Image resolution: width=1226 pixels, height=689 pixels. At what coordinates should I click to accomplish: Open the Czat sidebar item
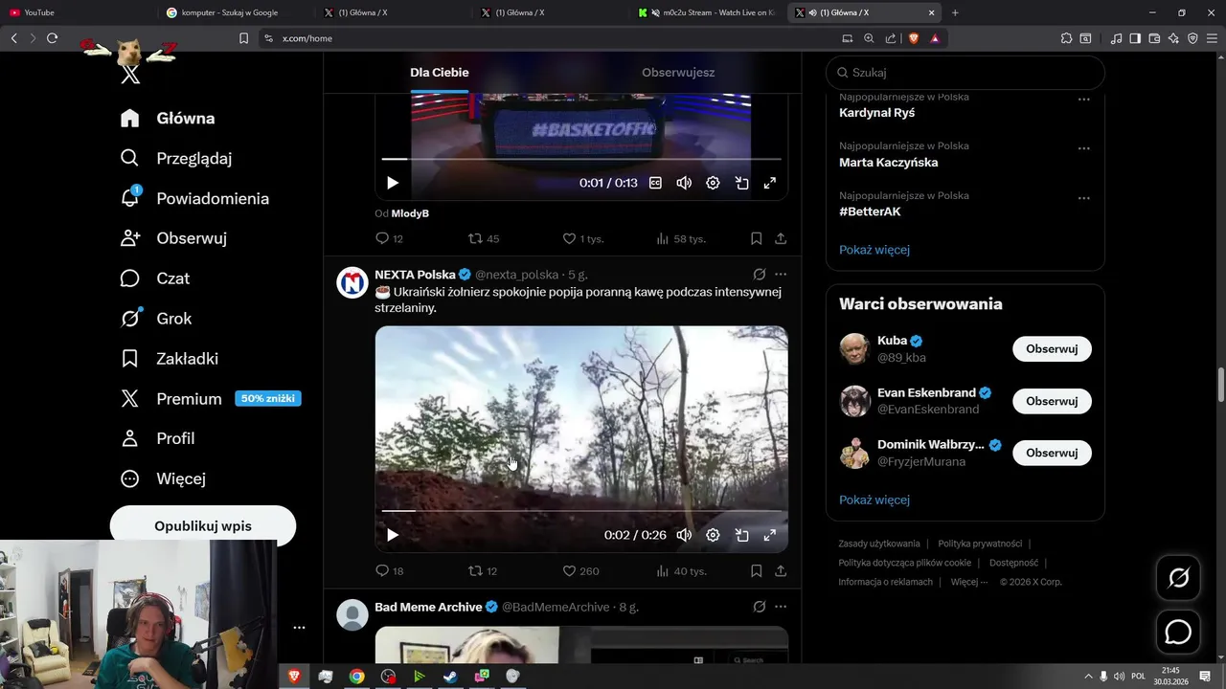pyautogui.click(x=155, y=278)
